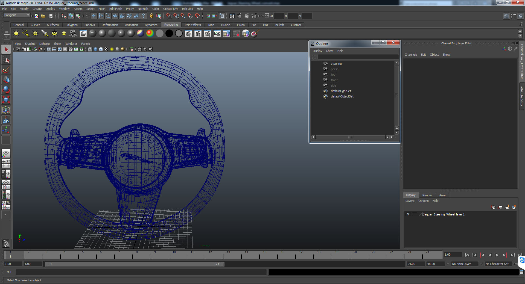Play the animation forward

(497, 255)
